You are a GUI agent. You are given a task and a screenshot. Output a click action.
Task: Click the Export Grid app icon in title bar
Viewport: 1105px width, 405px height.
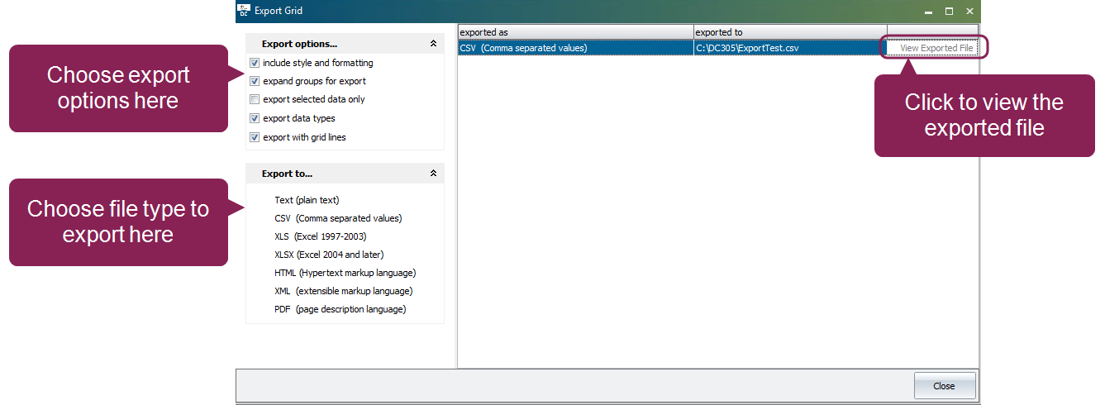point(244,11)
